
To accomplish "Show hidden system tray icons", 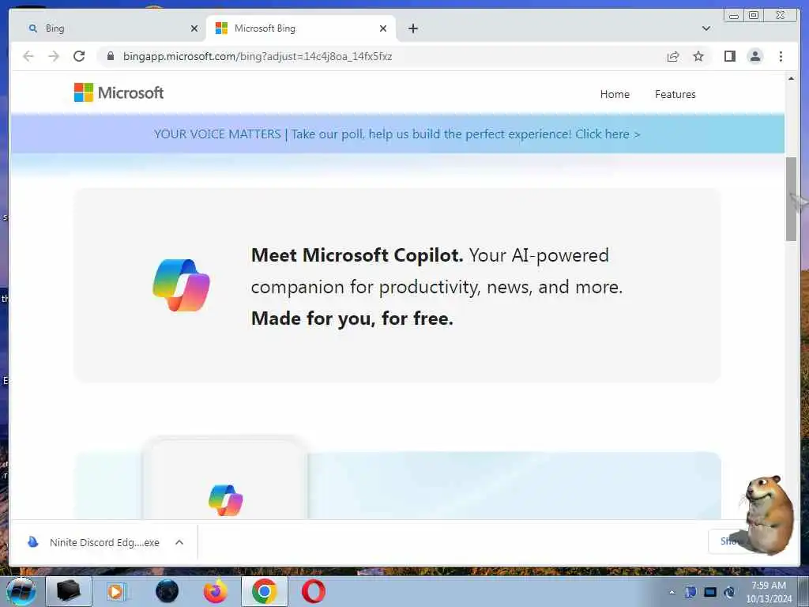I will click(x=672, y=593).
